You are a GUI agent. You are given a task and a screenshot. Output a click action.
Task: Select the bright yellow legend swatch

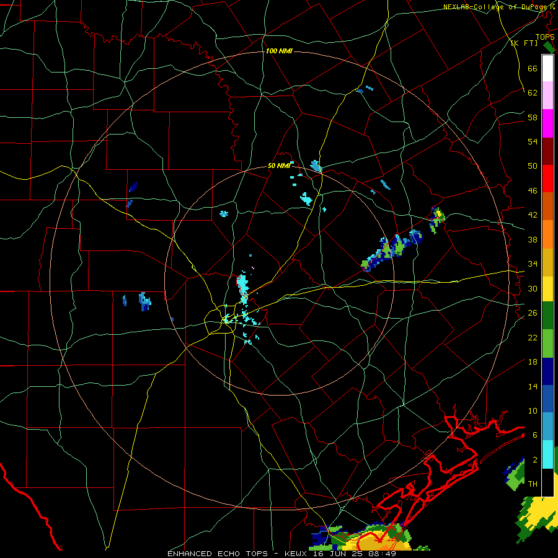547,289
